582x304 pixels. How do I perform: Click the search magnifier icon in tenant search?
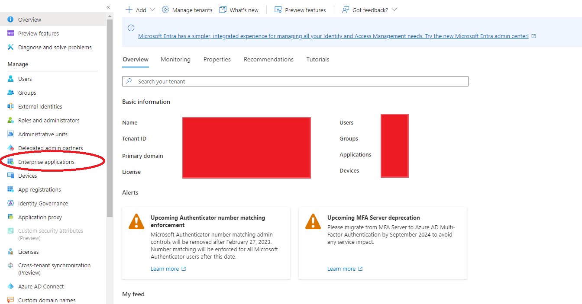129,81
